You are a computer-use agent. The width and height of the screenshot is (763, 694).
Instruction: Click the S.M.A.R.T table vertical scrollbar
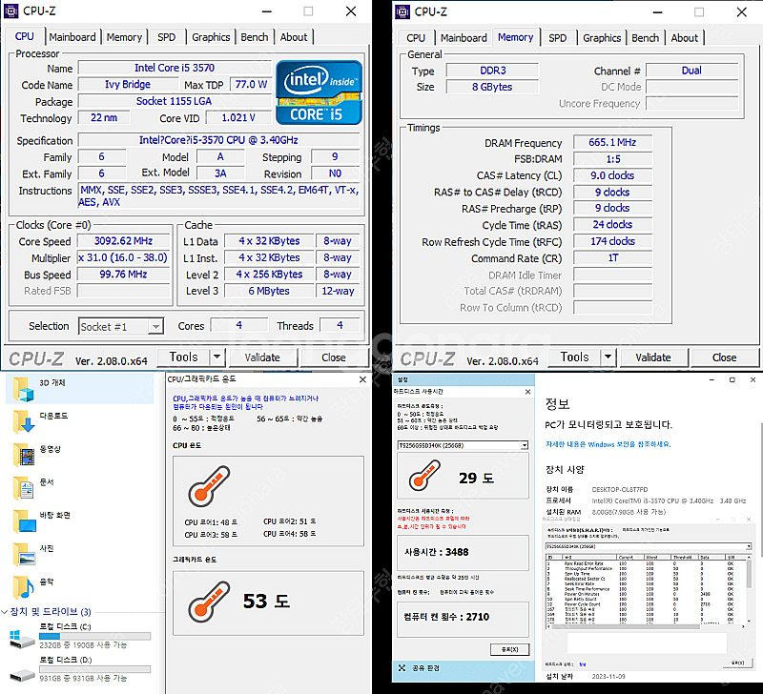click(749, 589)
